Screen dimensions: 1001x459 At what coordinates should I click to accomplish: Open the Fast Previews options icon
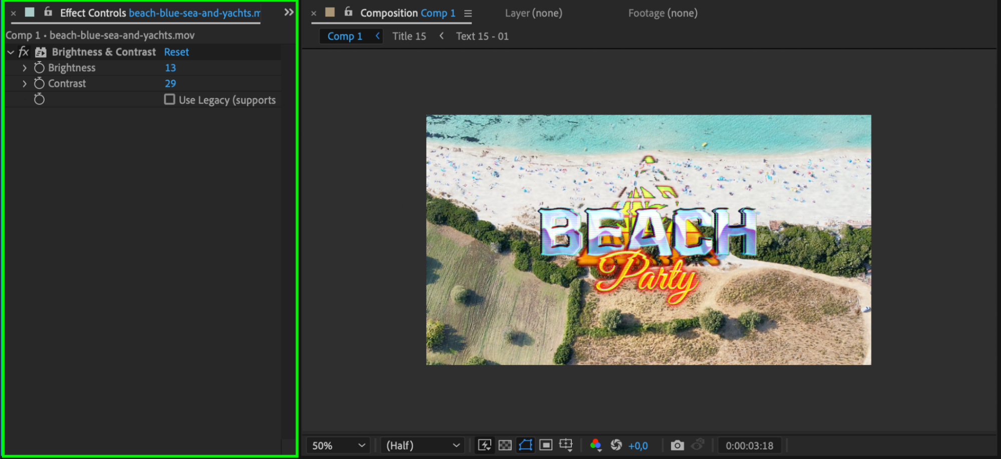tap(484, 445)
